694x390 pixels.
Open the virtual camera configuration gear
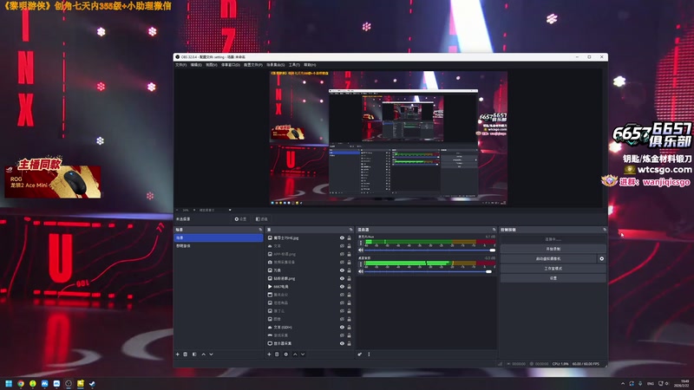(x=601, y=258)
